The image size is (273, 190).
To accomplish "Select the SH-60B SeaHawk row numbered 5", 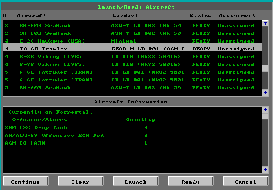I will point(132,88).
